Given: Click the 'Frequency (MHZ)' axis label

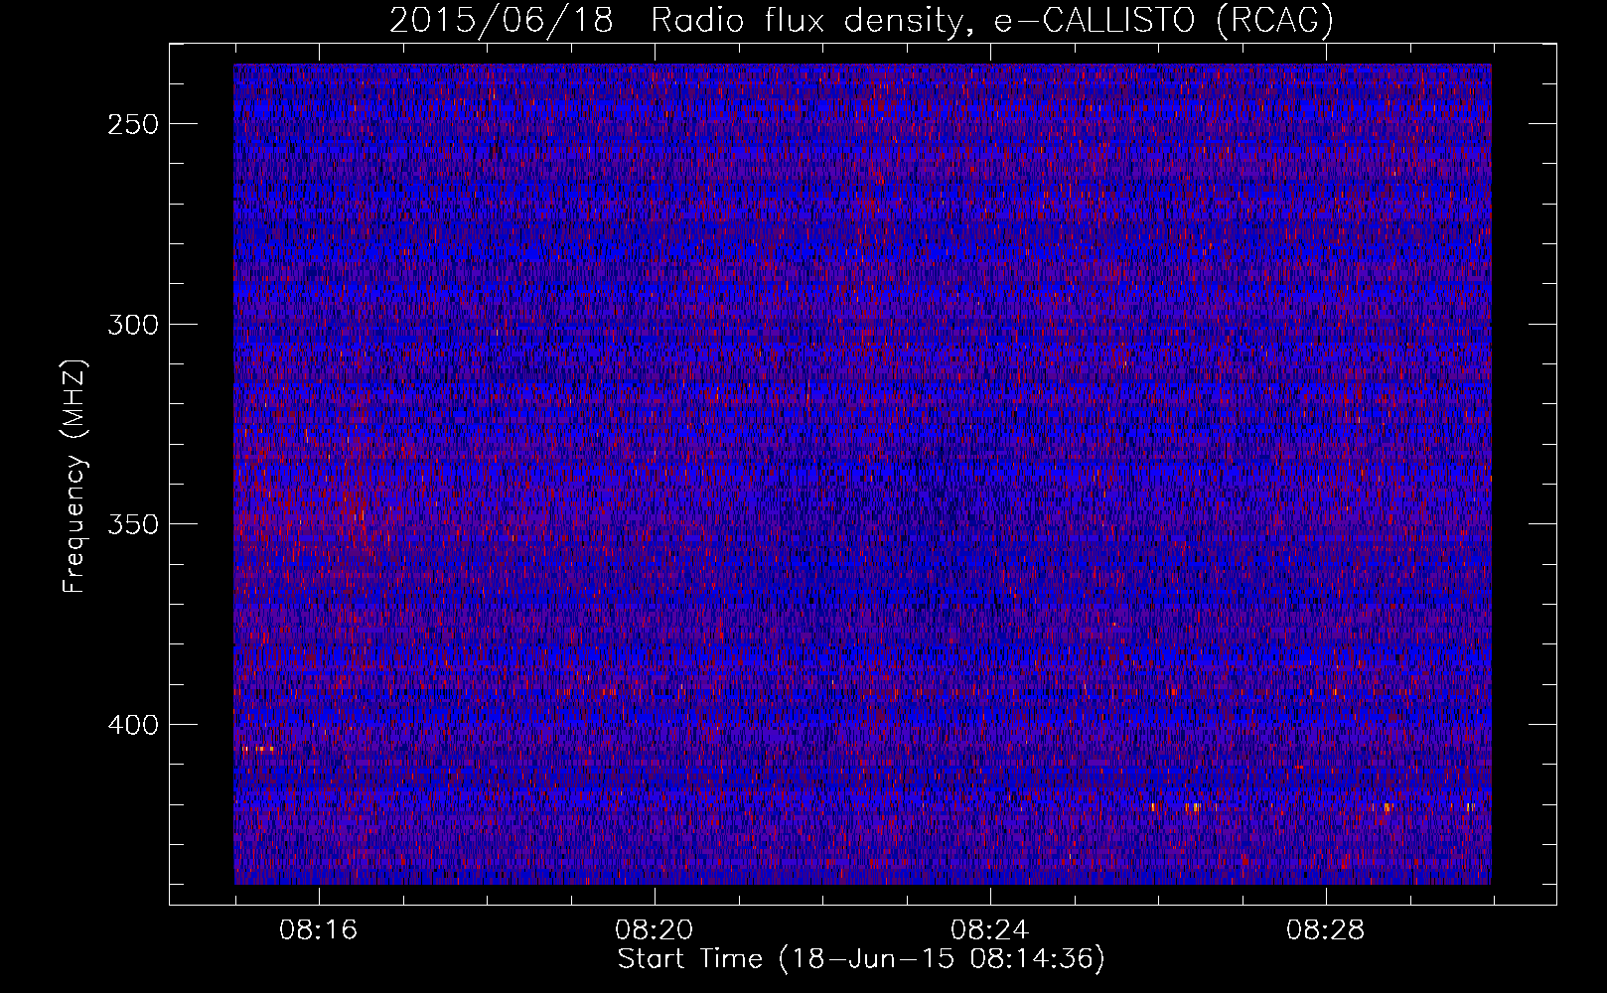Looking at the screenshot, I should pyautogui.click(x=74, y=476).
